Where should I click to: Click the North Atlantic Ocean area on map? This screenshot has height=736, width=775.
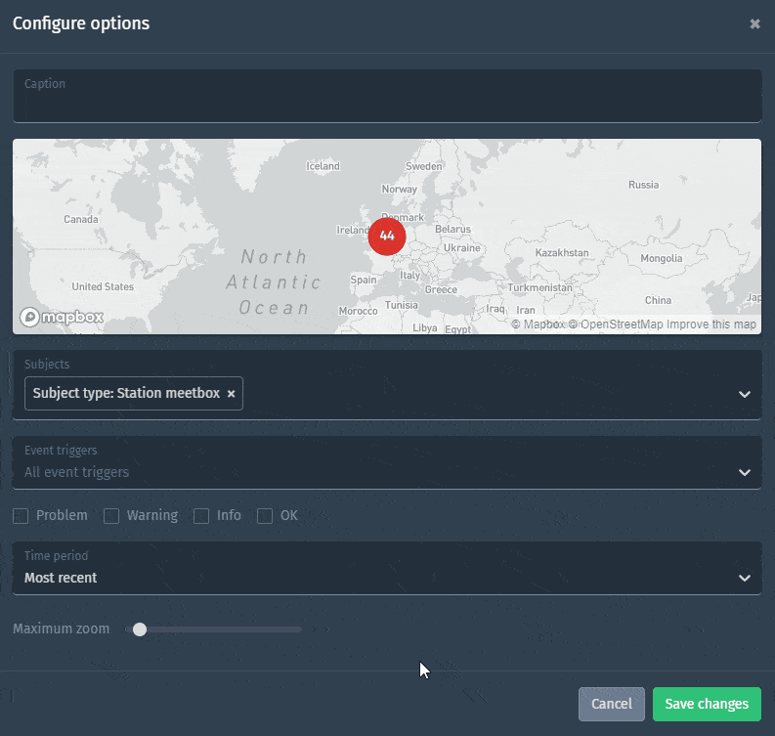(274, 281)
